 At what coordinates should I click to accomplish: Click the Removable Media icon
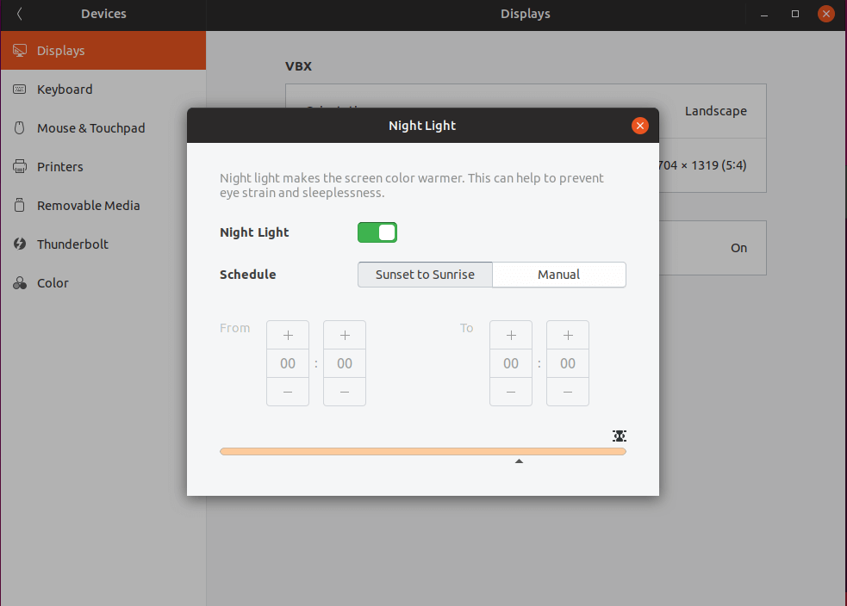[x=19, y=206]
